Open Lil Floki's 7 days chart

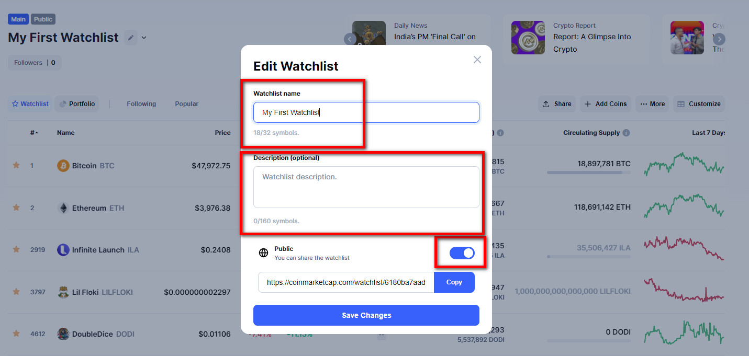point(684,291)
